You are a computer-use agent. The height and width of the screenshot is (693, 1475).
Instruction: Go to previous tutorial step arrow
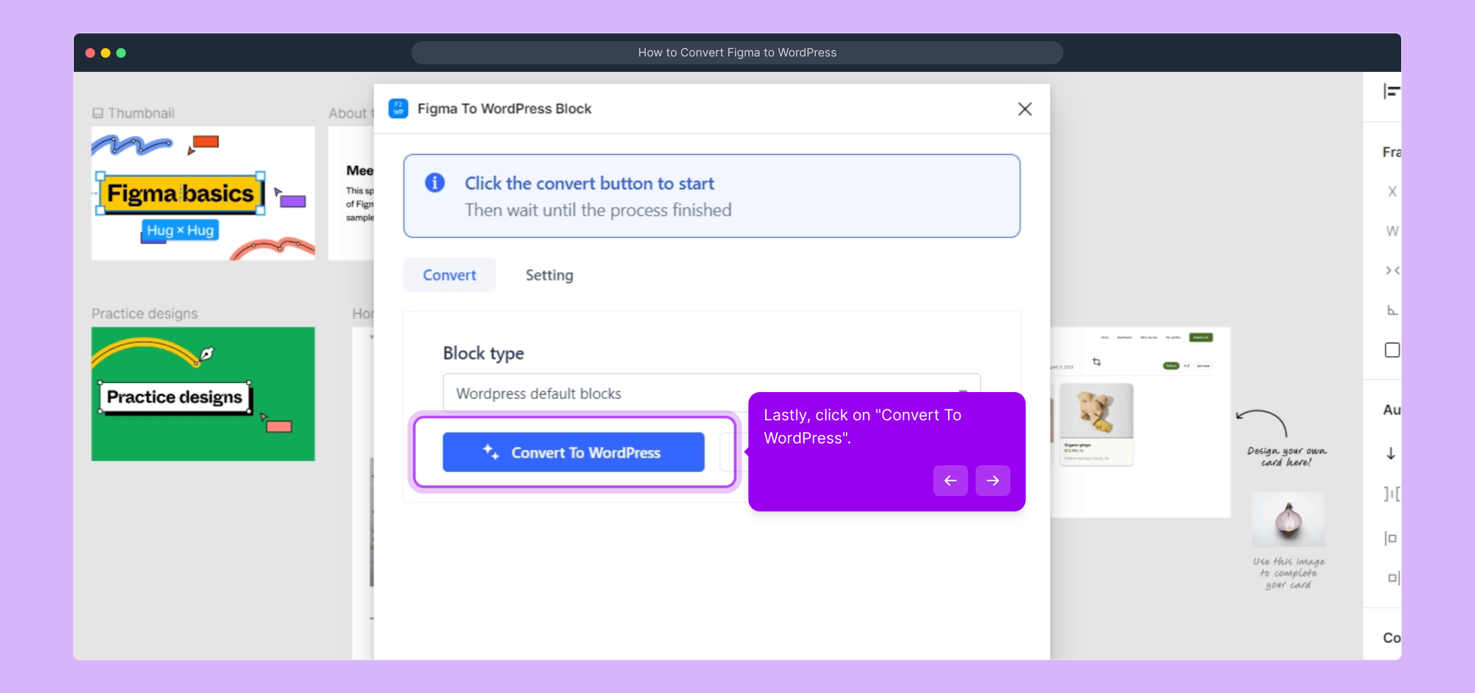[950, 481]
